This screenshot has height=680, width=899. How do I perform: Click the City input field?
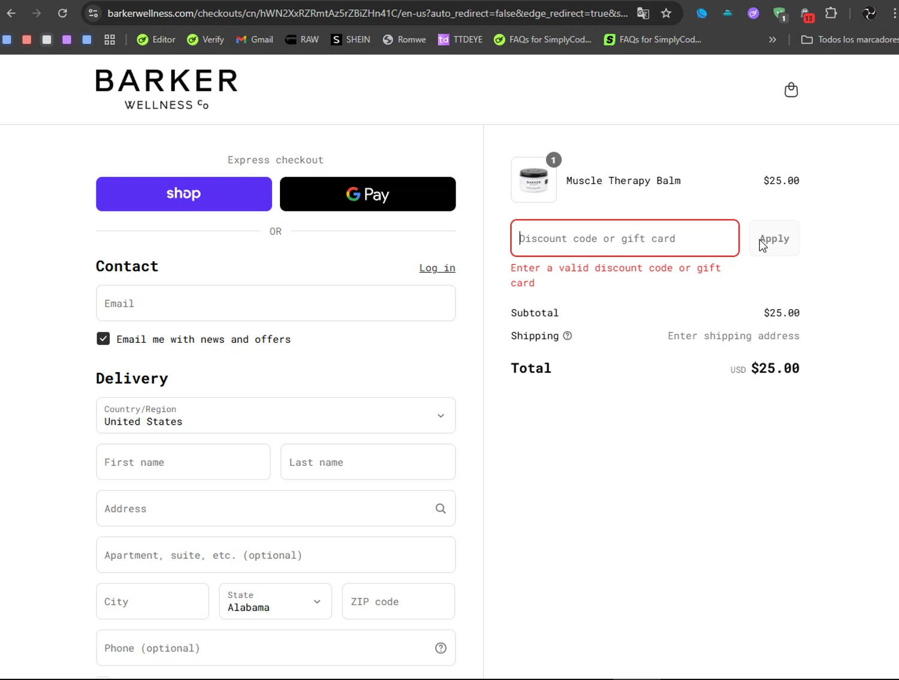(153, 602)
